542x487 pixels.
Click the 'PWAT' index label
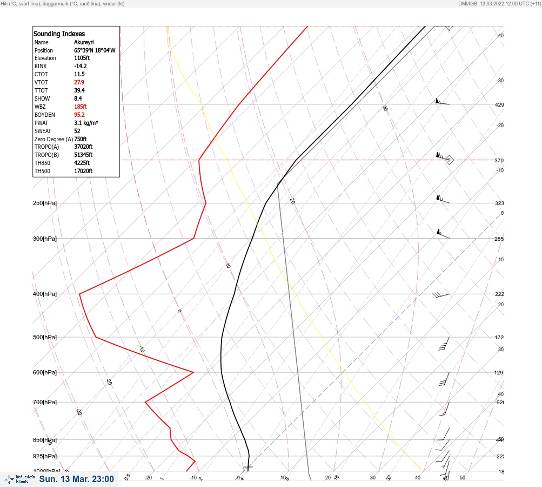pyautogui.click(x=42, y=123)
